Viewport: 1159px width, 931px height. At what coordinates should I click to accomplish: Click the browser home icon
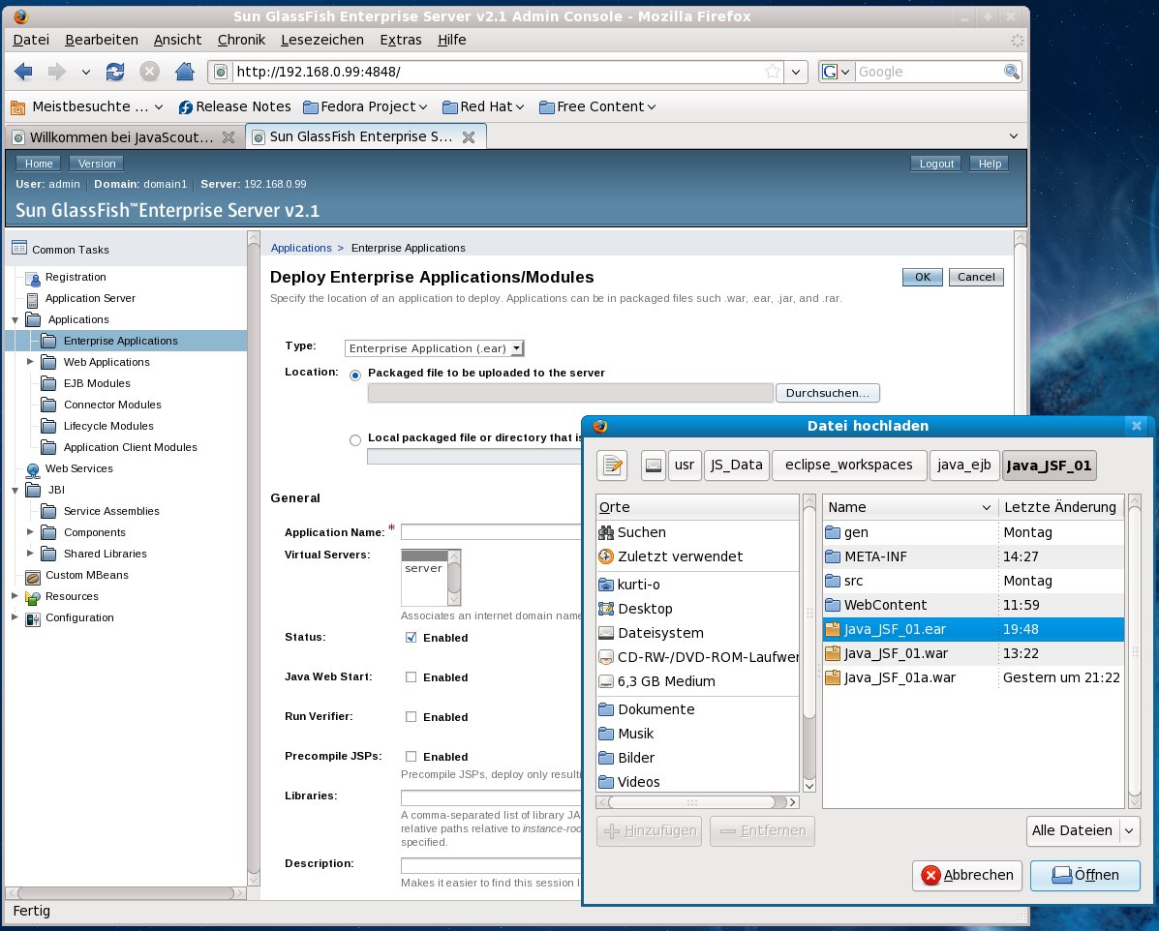pyautogui.click(x=184, y=72)
